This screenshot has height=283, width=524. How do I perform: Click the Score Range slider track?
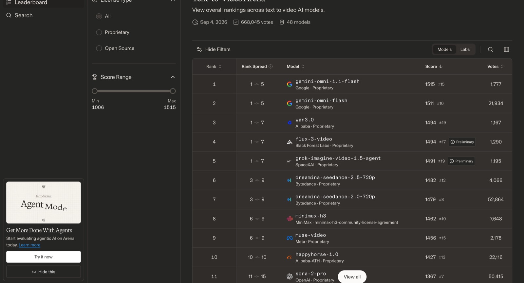[134, 91]
